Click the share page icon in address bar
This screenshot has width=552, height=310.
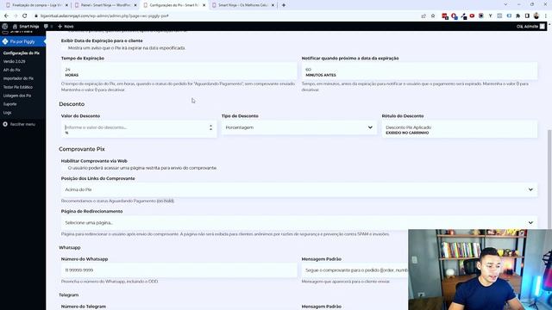pyautogui.click(x=423, y=15)
